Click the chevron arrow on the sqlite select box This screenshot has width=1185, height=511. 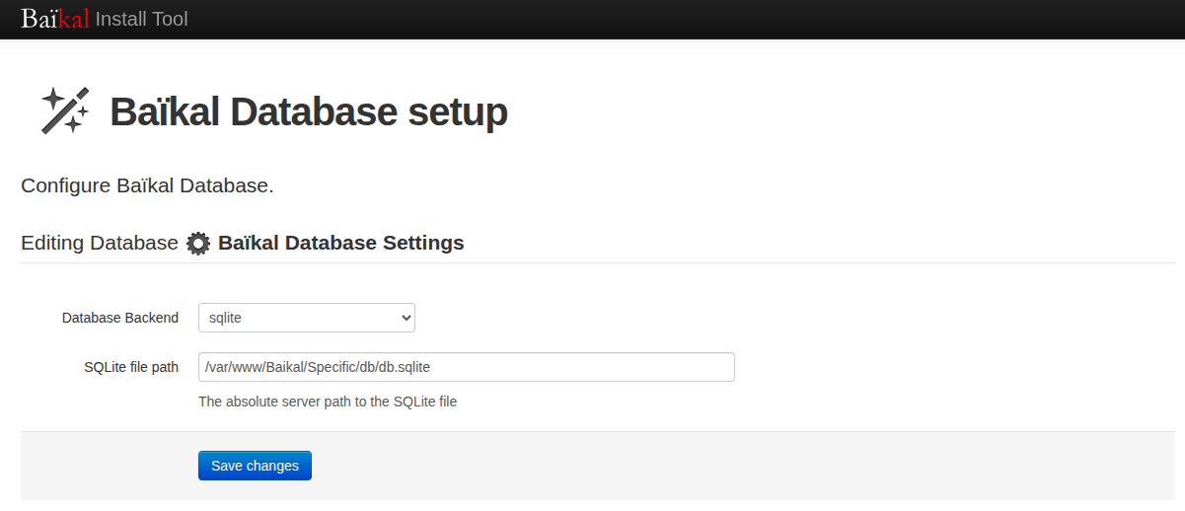(406, 318)
